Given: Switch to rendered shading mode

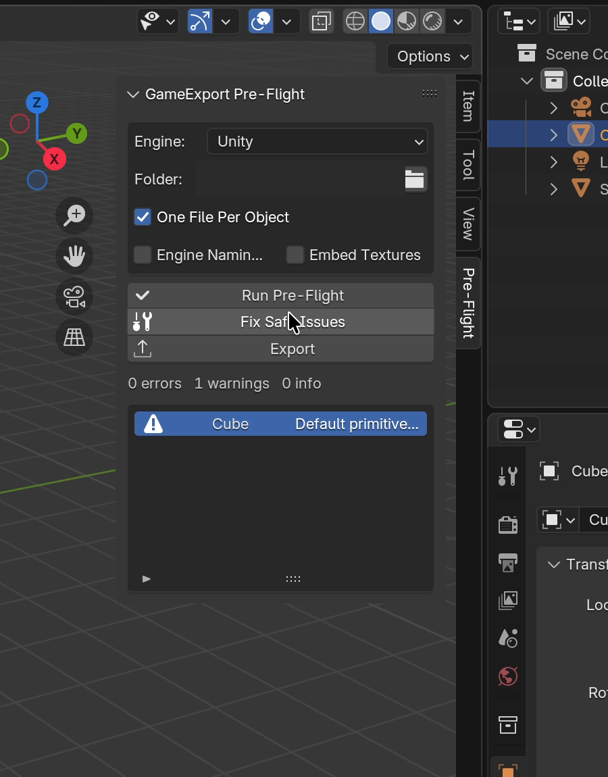Looking at the screenshot, I should tap(432, 22).
